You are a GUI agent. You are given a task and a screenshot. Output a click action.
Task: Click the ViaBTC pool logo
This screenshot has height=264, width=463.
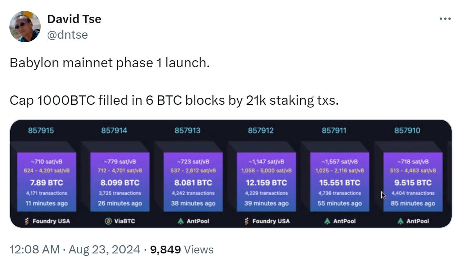click(x=108, y=221)
